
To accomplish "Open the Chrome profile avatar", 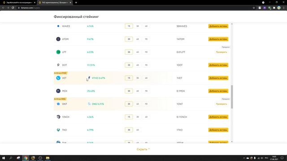I will [x=279, y=8].
